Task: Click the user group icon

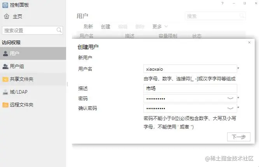Action: point(5,66)
